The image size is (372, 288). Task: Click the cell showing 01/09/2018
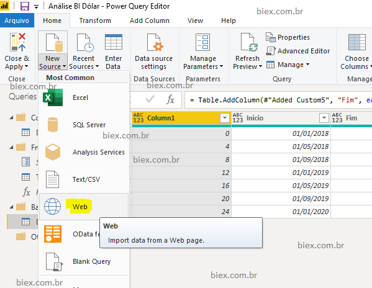[281, 160]
